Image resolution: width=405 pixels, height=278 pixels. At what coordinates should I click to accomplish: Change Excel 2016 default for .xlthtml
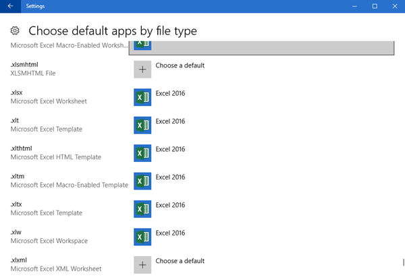(x=170, y=149)
